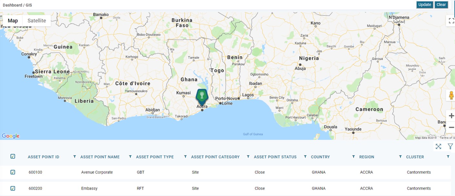Click GHANA country in Avenue Corporate row
Image resolution: width=455 pixels, height=196 pixels.
pos(319,172)
